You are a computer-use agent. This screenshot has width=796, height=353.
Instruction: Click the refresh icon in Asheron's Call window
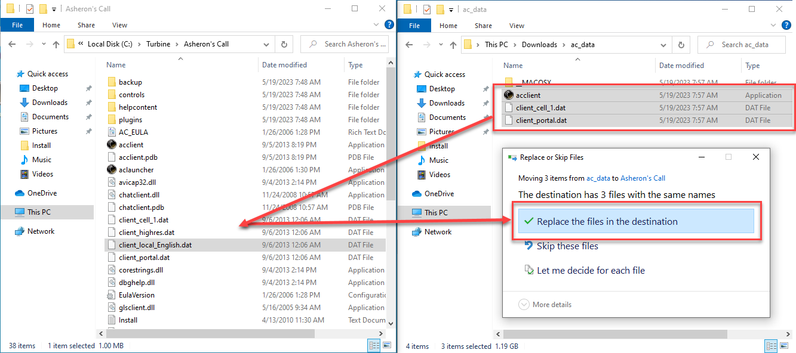(284, 44)
